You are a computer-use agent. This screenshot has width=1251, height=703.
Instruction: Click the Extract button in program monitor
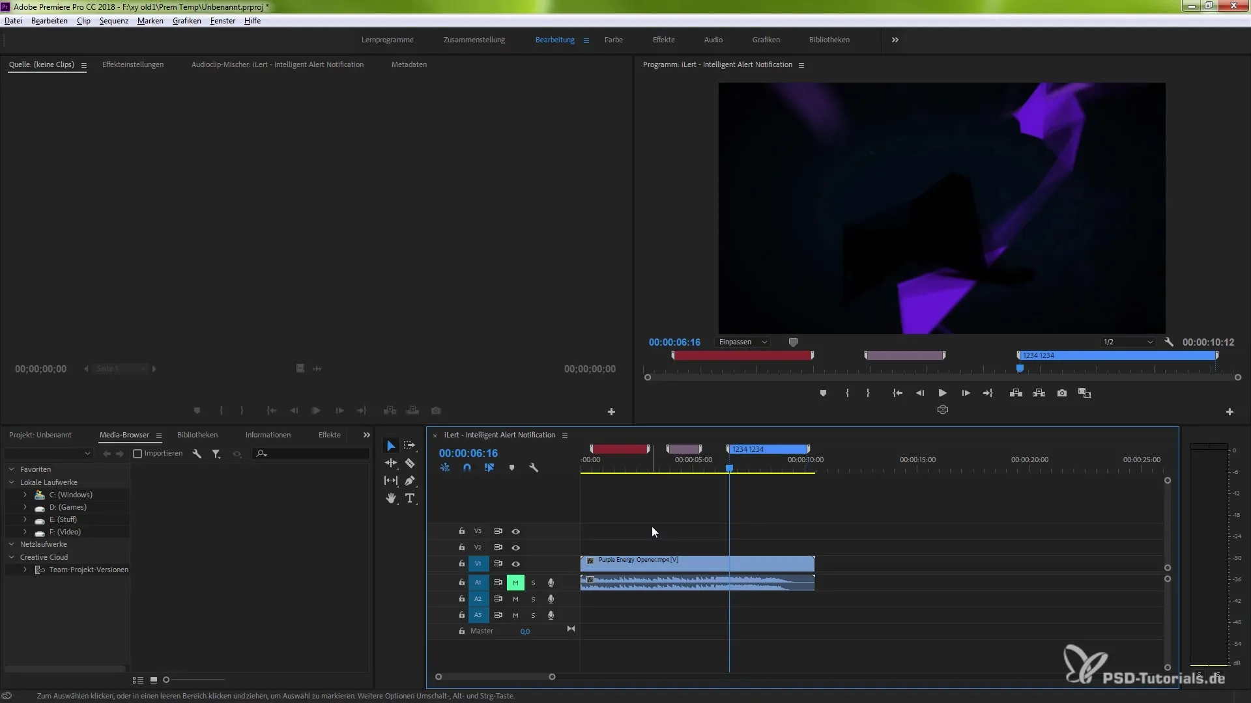point(1039,393)
